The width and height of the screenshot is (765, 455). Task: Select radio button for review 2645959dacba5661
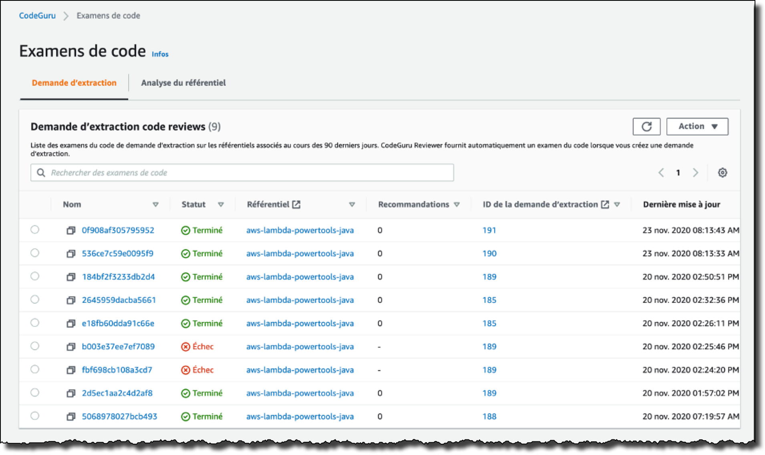pos(35,299)
